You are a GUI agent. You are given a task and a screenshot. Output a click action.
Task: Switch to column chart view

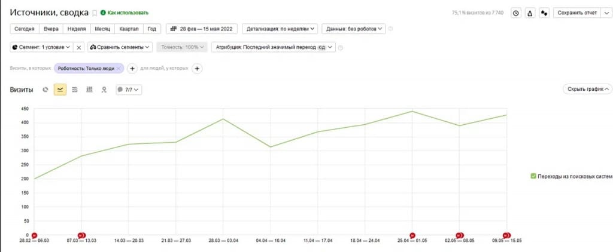[x=89, y=90]
